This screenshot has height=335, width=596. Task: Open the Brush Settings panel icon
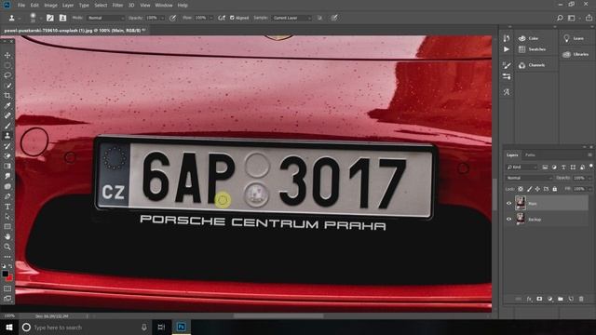pos(507,65)
